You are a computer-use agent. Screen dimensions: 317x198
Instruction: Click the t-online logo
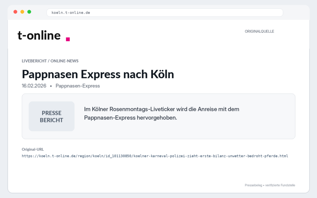44,36
